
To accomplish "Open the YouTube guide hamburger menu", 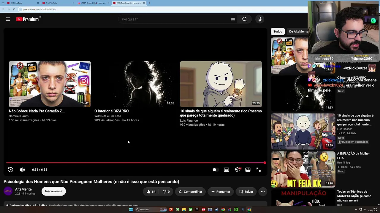I will 8,19.
